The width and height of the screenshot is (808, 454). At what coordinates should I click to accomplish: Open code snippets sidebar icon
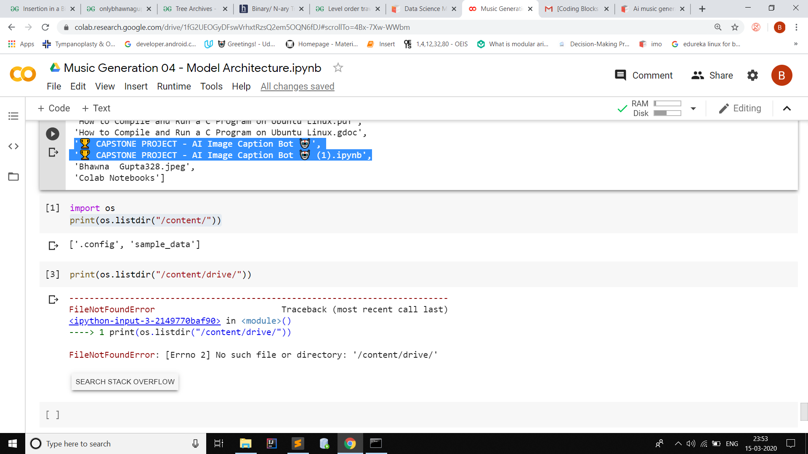13,146
